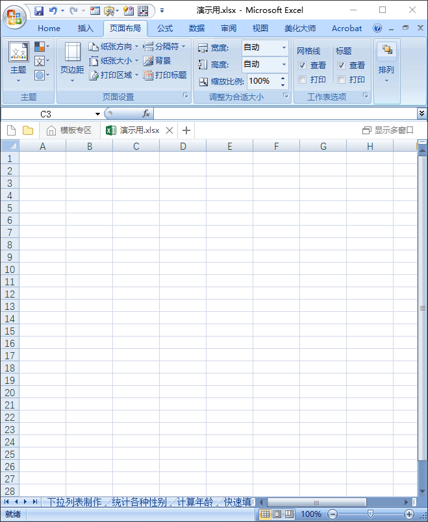Open the Themes gallery button
The height and width of the screenshot is (522, 428).
coord(18,63)
